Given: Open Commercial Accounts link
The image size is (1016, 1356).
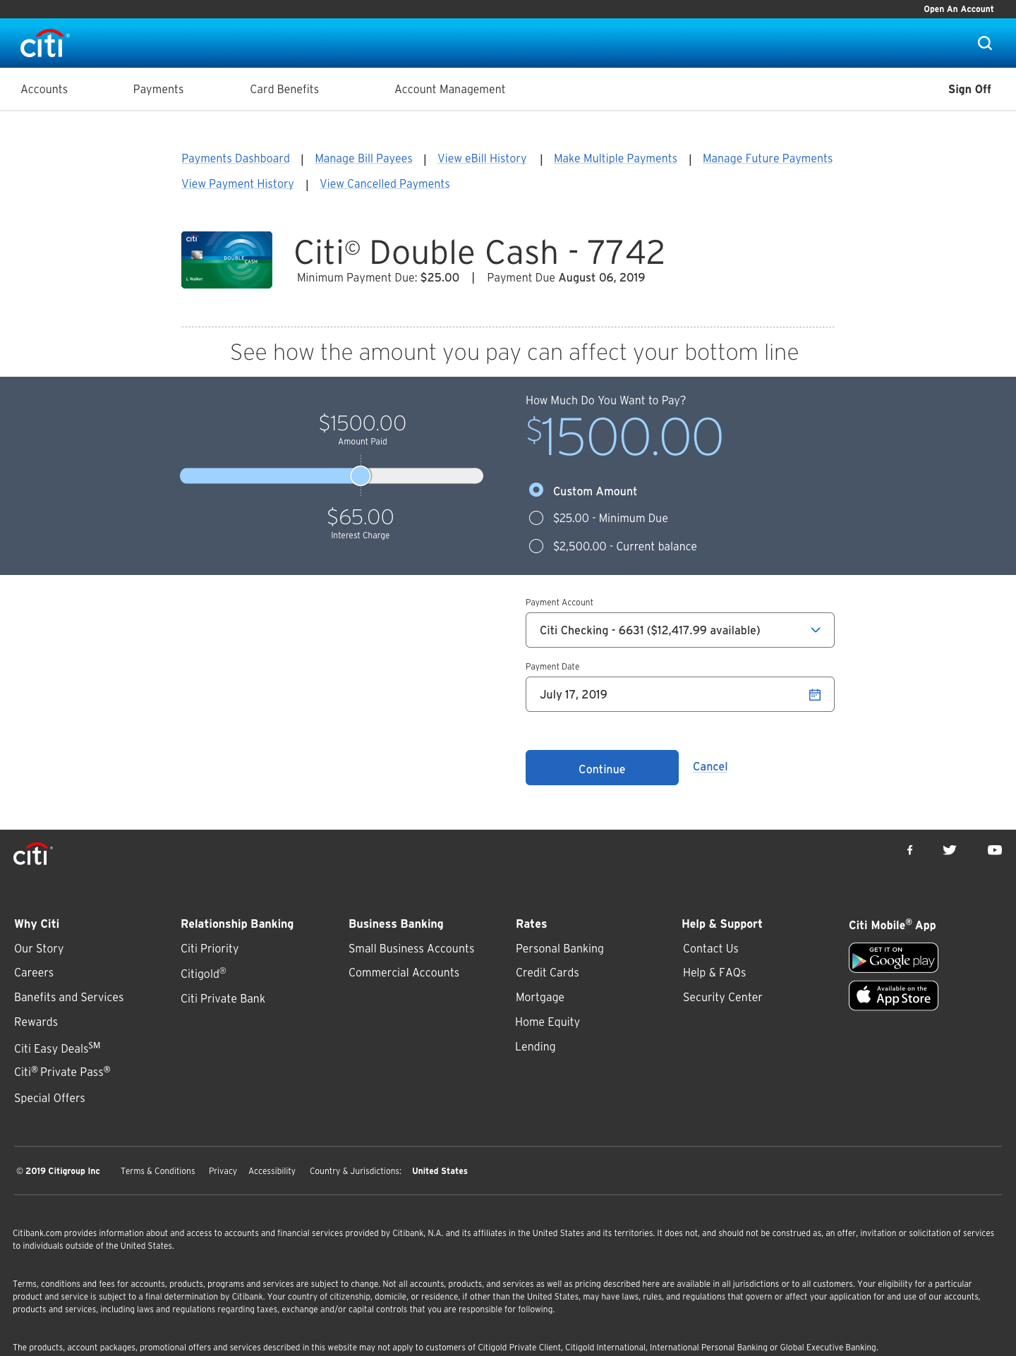Looking at the screenshot, I should 404,973.
